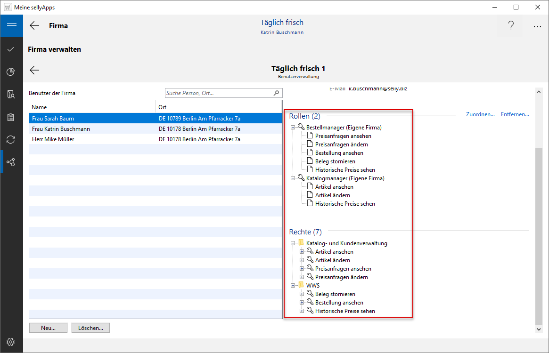549x353 pixels.
Task: Open the hamburger navigation menu
Action: point(11,26)
